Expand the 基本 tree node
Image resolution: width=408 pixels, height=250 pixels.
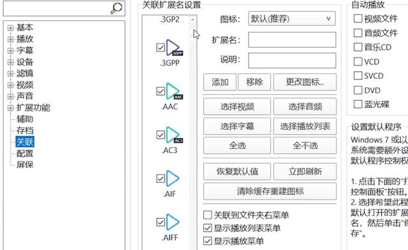10,28
